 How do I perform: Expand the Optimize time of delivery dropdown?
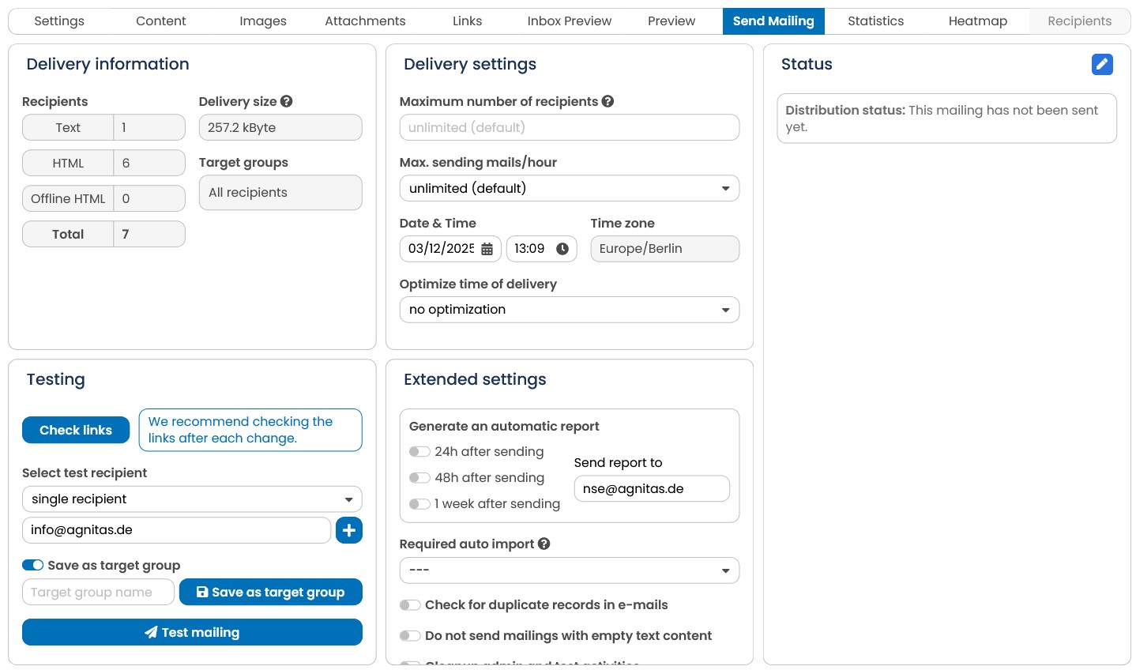(570, 310)
